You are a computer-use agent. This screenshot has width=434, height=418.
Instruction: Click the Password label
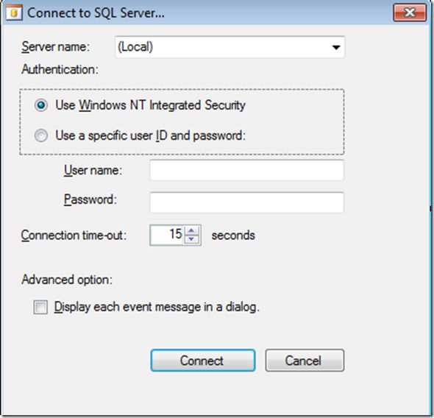pos(90,199)
